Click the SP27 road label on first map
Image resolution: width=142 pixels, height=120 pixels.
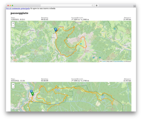[52, 45]
